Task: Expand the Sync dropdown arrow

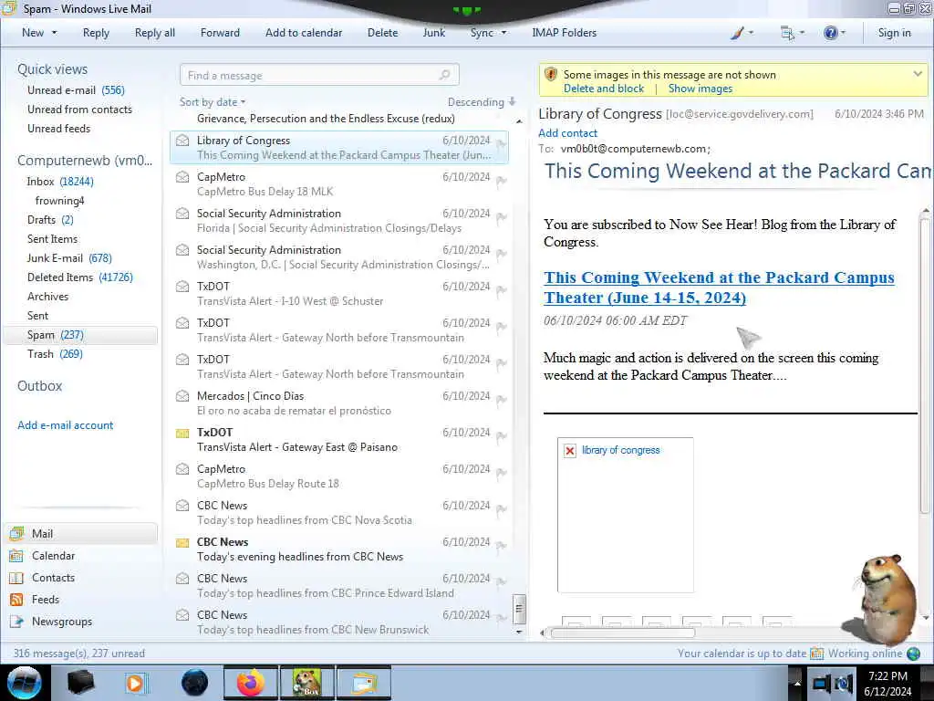Action: click(503, 33)
